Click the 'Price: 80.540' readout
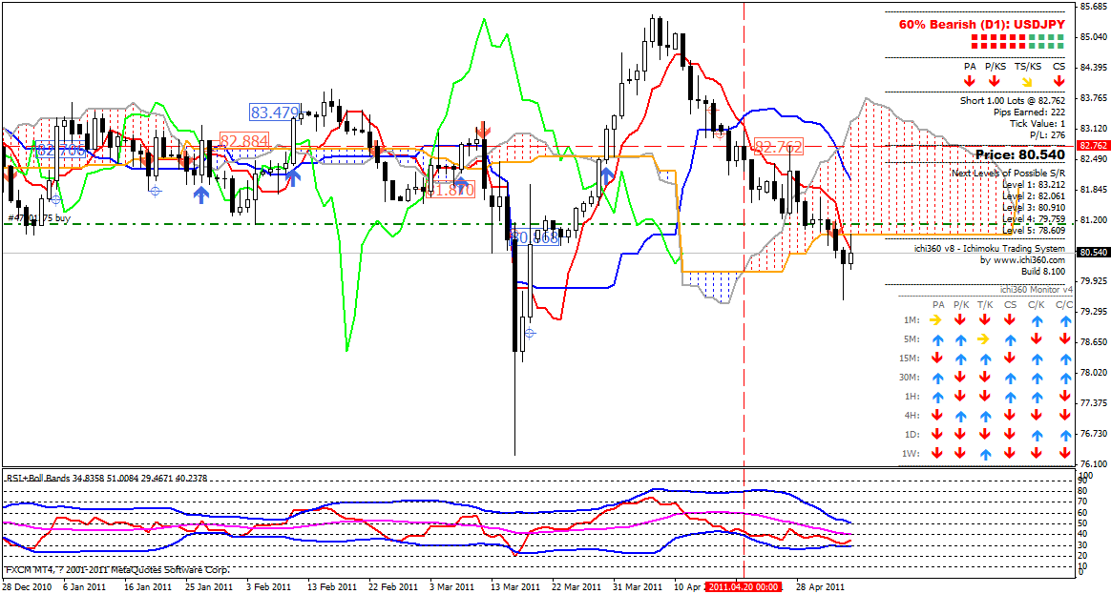Image resolution: width=1111 pixels, height=594 pixels. 1019,154
